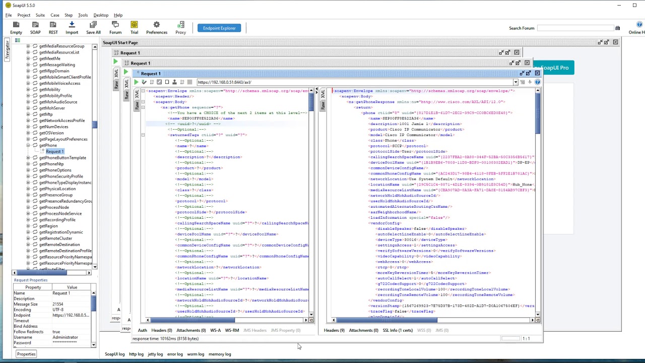
Task: Collapse the soapenv:Envelope XML fold marker
Action: tap(143, 91)
